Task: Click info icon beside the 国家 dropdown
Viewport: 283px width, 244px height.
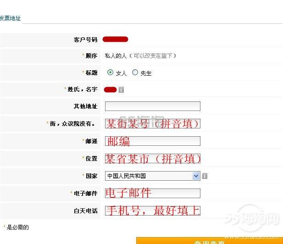Action: pos(205,176)
